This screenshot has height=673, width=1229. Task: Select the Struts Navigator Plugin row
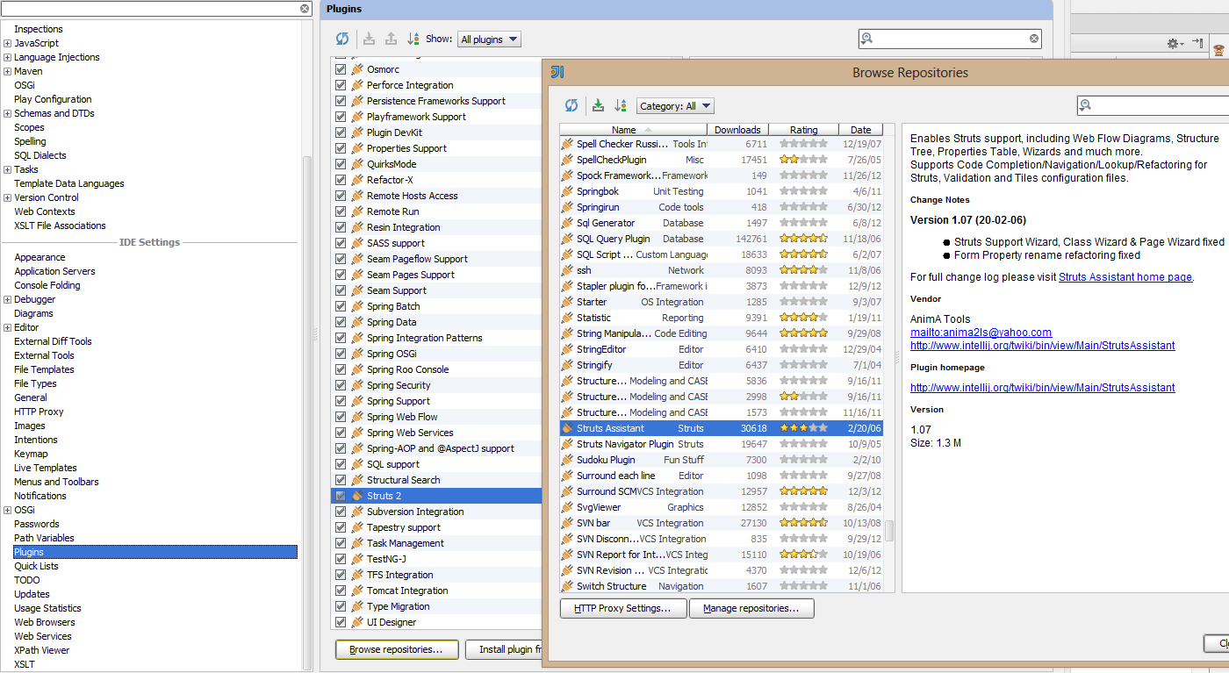(x=722, y=444)
